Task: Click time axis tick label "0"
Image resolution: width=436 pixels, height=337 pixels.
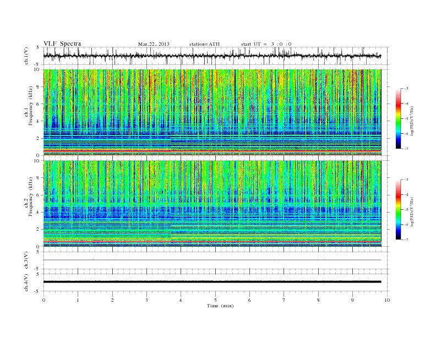Action: 43,300
